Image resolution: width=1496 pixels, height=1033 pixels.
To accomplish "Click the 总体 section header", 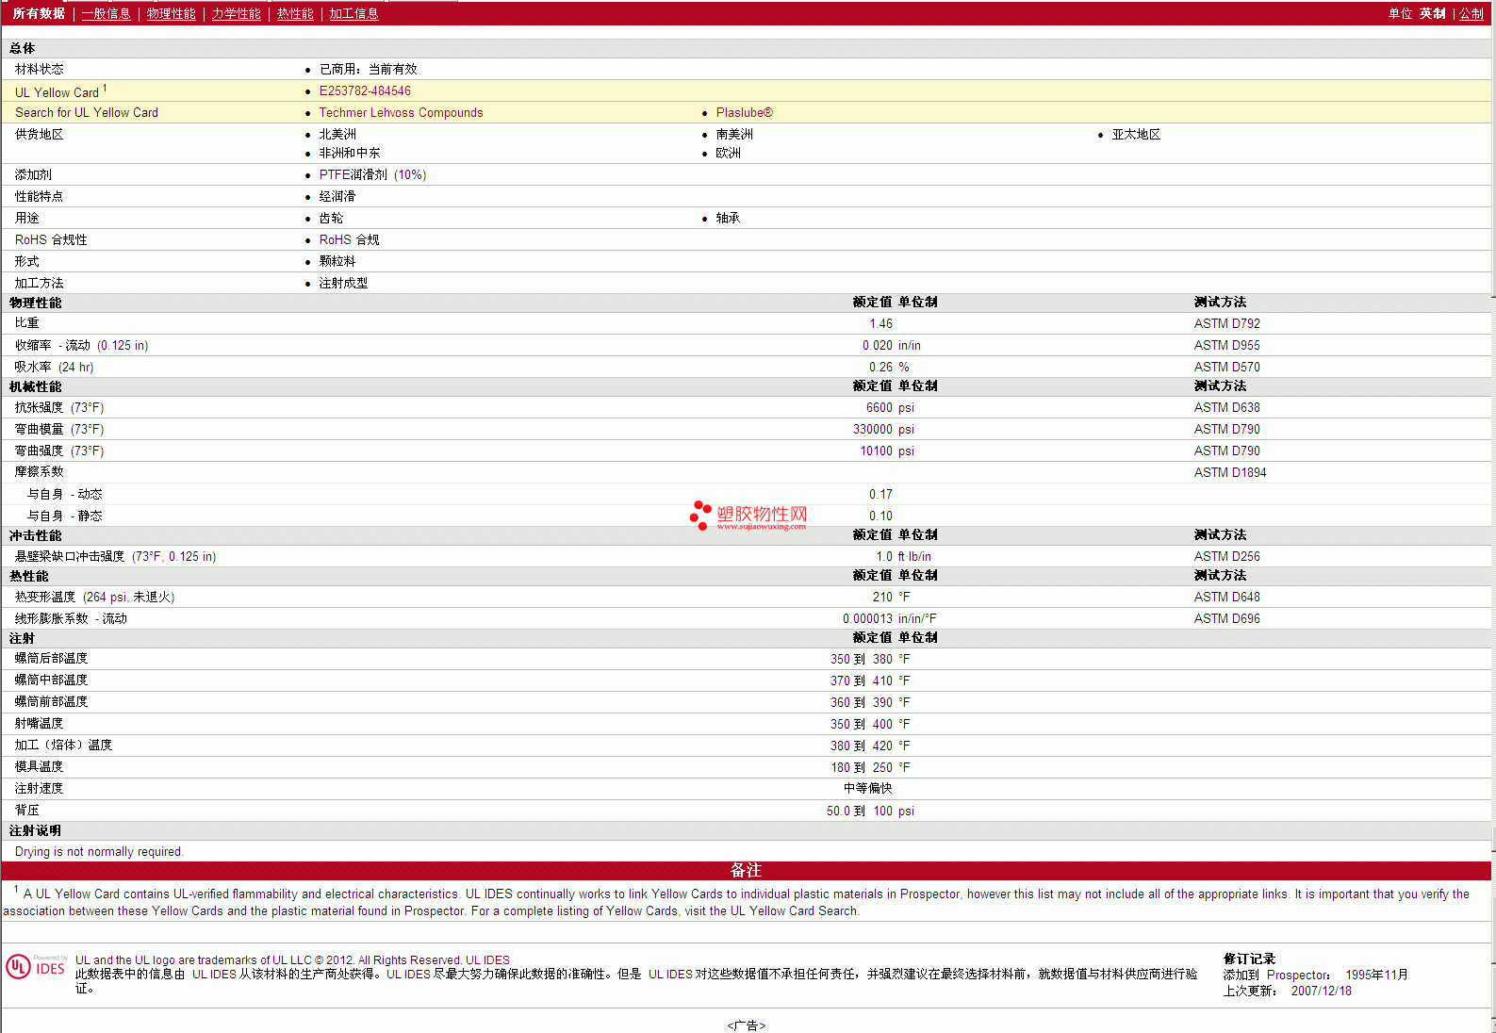I will point(22,48).
